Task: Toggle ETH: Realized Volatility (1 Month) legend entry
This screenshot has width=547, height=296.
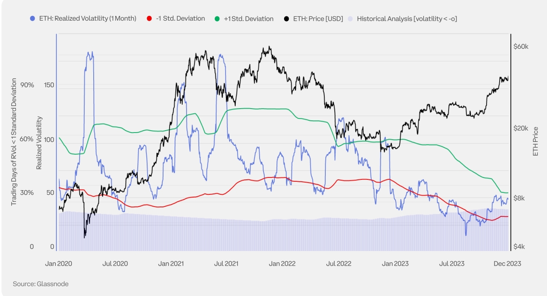Action: [83, 18]
